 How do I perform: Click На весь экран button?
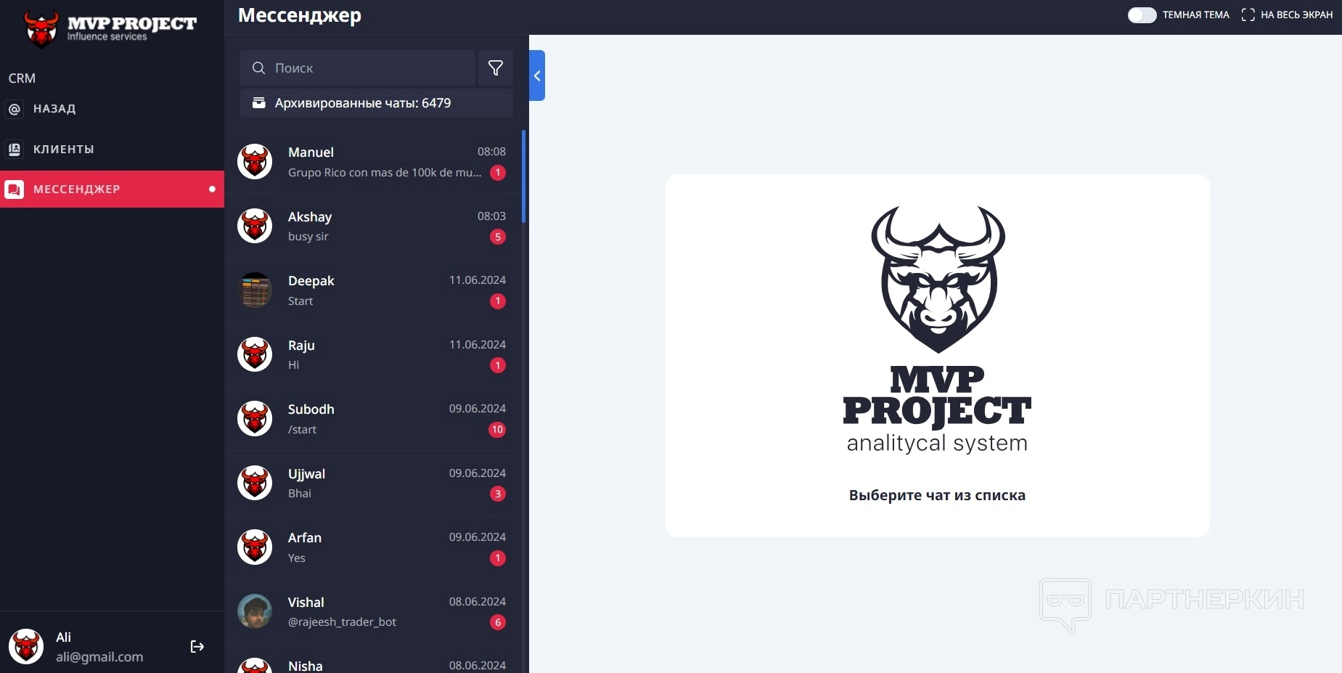coord(1287,15)
